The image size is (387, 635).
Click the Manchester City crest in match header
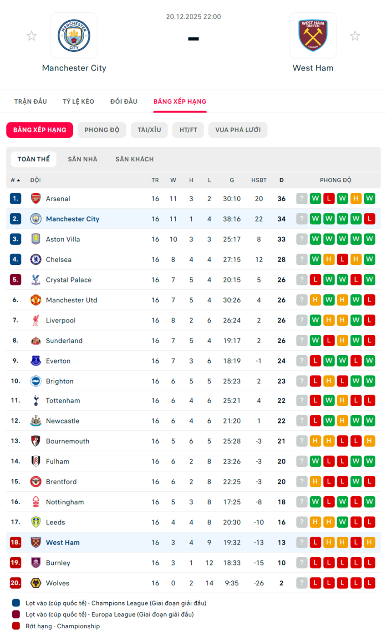(x=74, y=35)
